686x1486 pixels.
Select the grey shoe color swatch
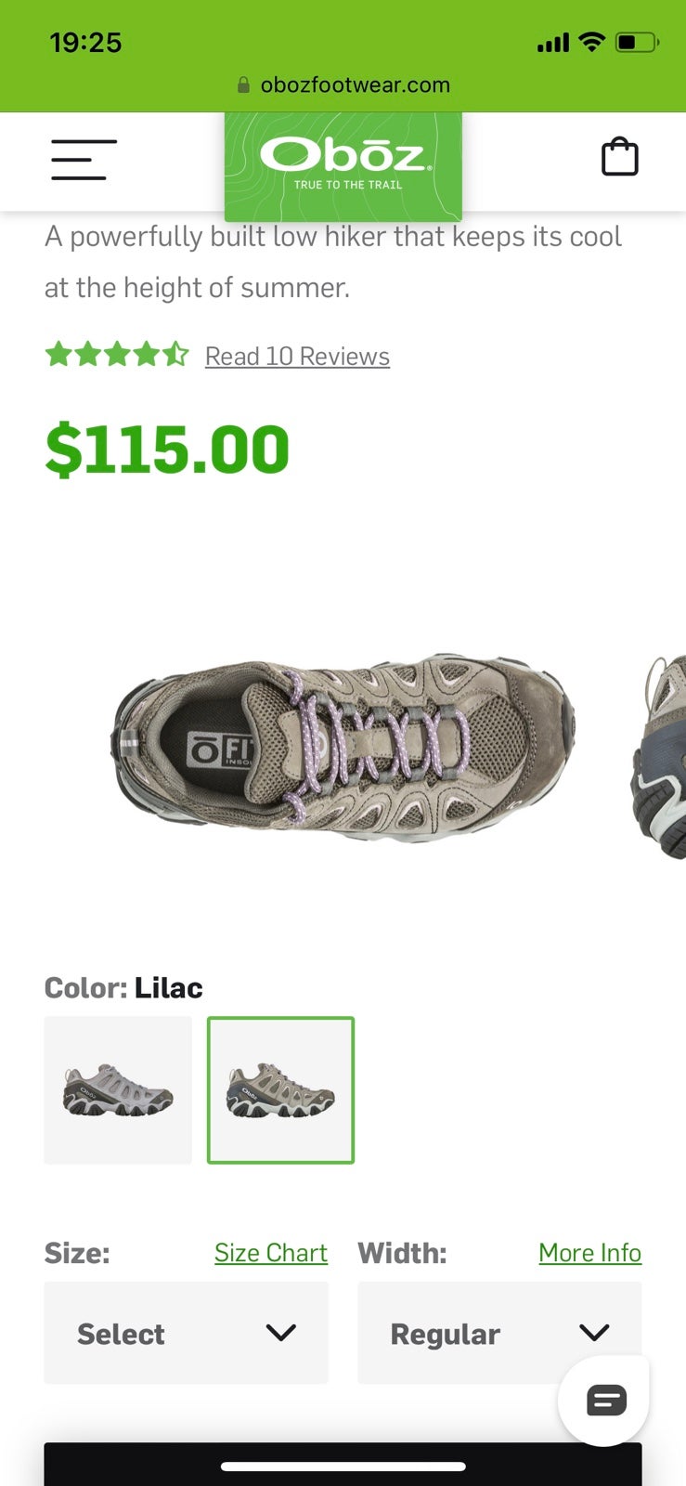118,1090
